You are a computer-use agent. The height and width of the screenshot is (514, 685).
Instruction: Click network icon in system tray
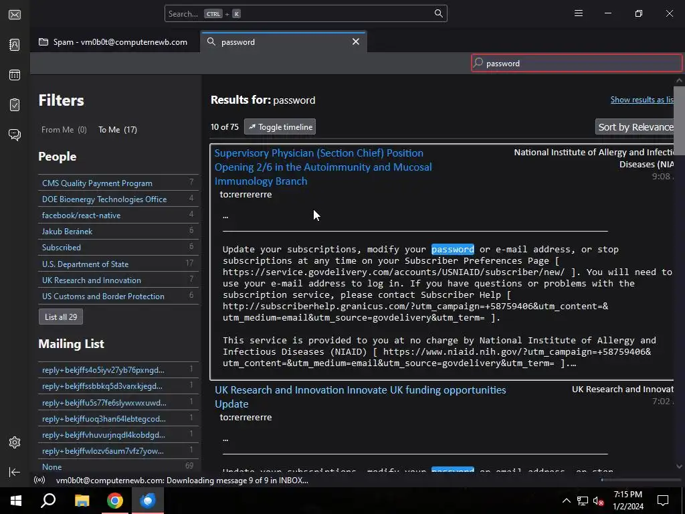(582, 501)
